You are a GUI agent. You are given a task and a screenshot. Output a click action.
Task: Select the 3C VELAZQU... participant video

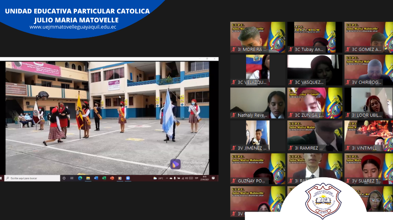(258, 70)
